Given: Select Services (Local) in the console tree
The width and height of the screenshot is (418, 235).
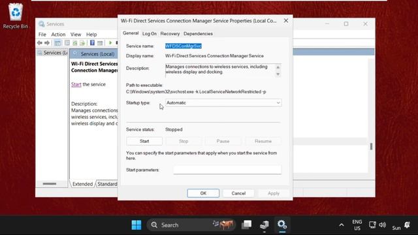Looking at the screenshot, I should 52,53.
